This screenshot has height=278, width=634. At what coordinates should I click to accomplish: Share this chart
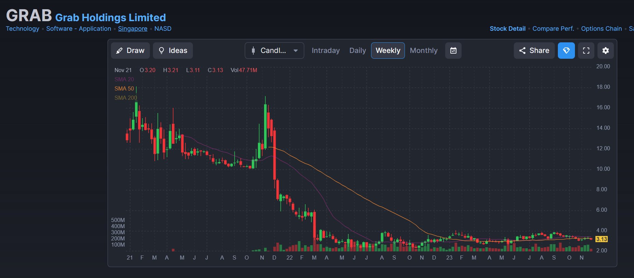534,51
